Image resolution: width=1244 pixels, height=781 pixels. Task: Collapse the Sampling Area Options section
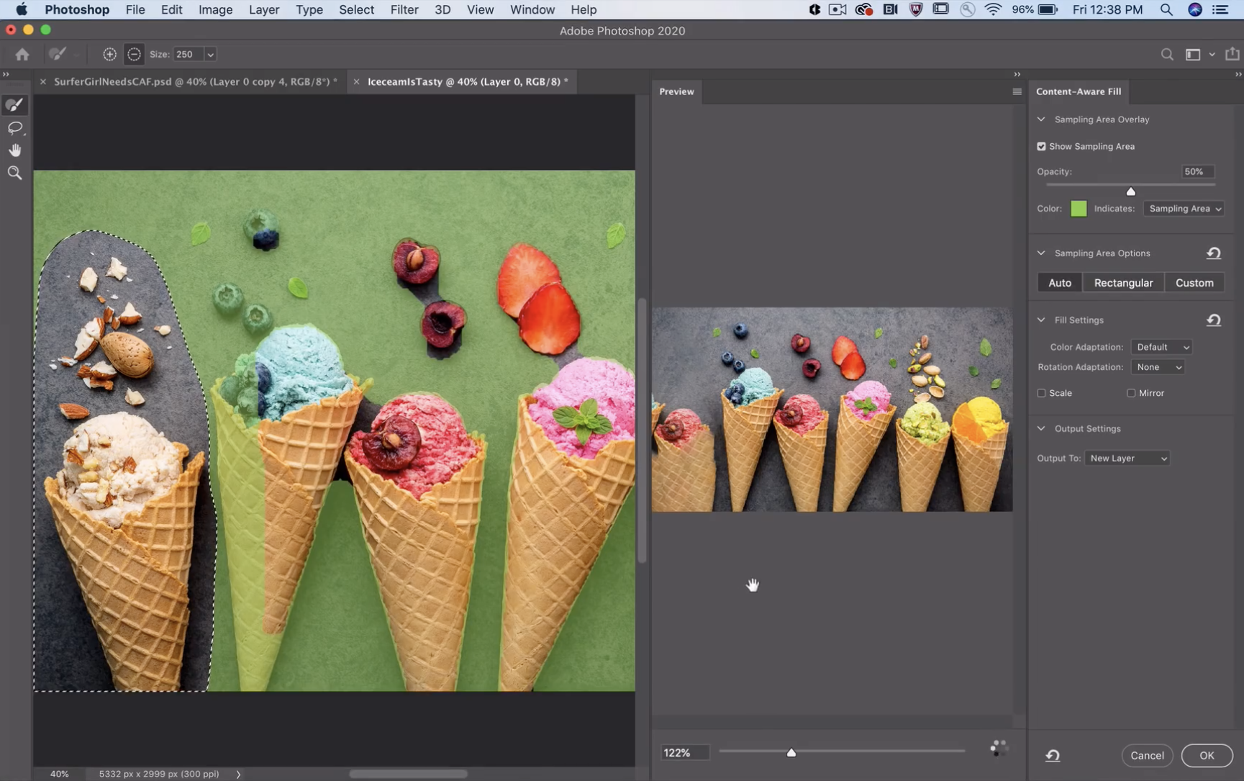(x=1041, y=253)
